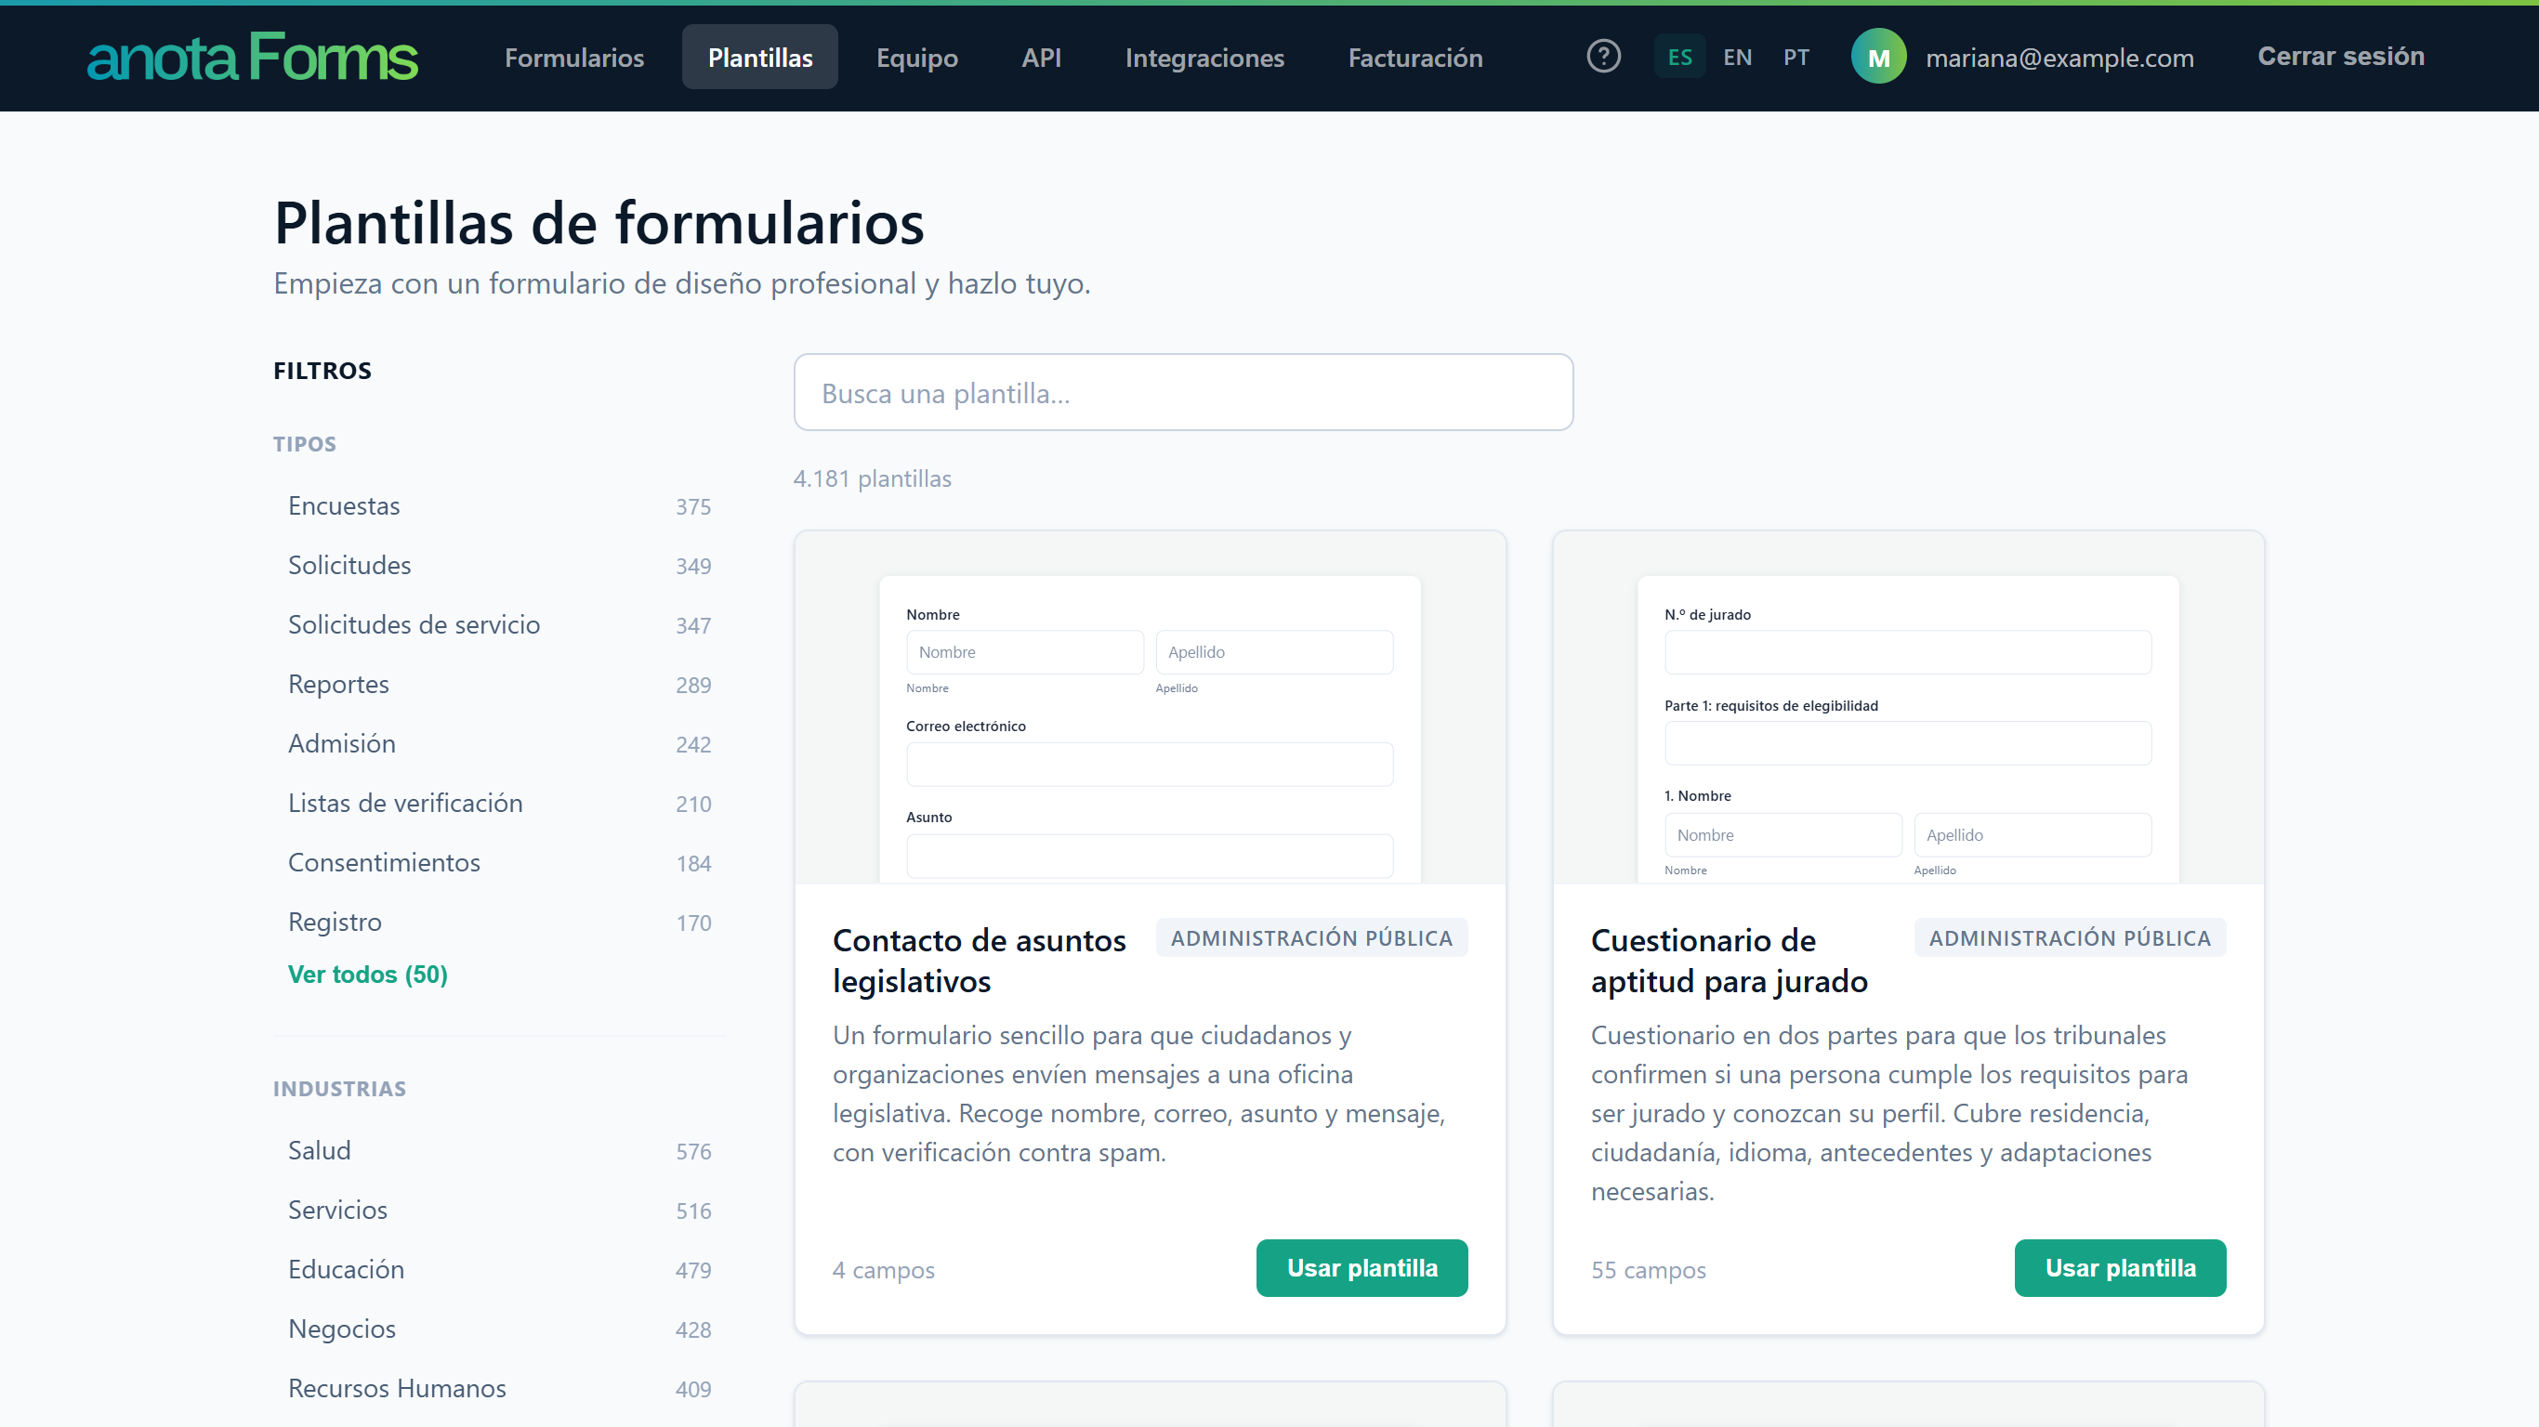Expand Ver todos (50) types
The height and width of the screenshot is (1427, 2539).
[368, 974]
